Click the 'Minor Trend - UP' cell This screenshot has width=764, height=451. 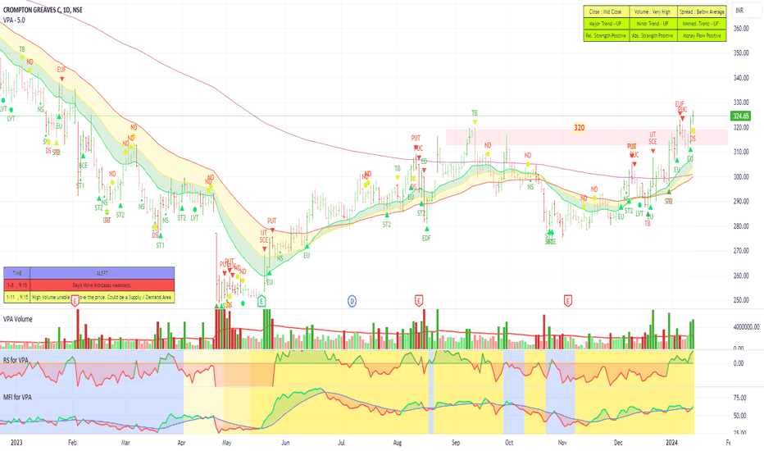pos(653,24)
